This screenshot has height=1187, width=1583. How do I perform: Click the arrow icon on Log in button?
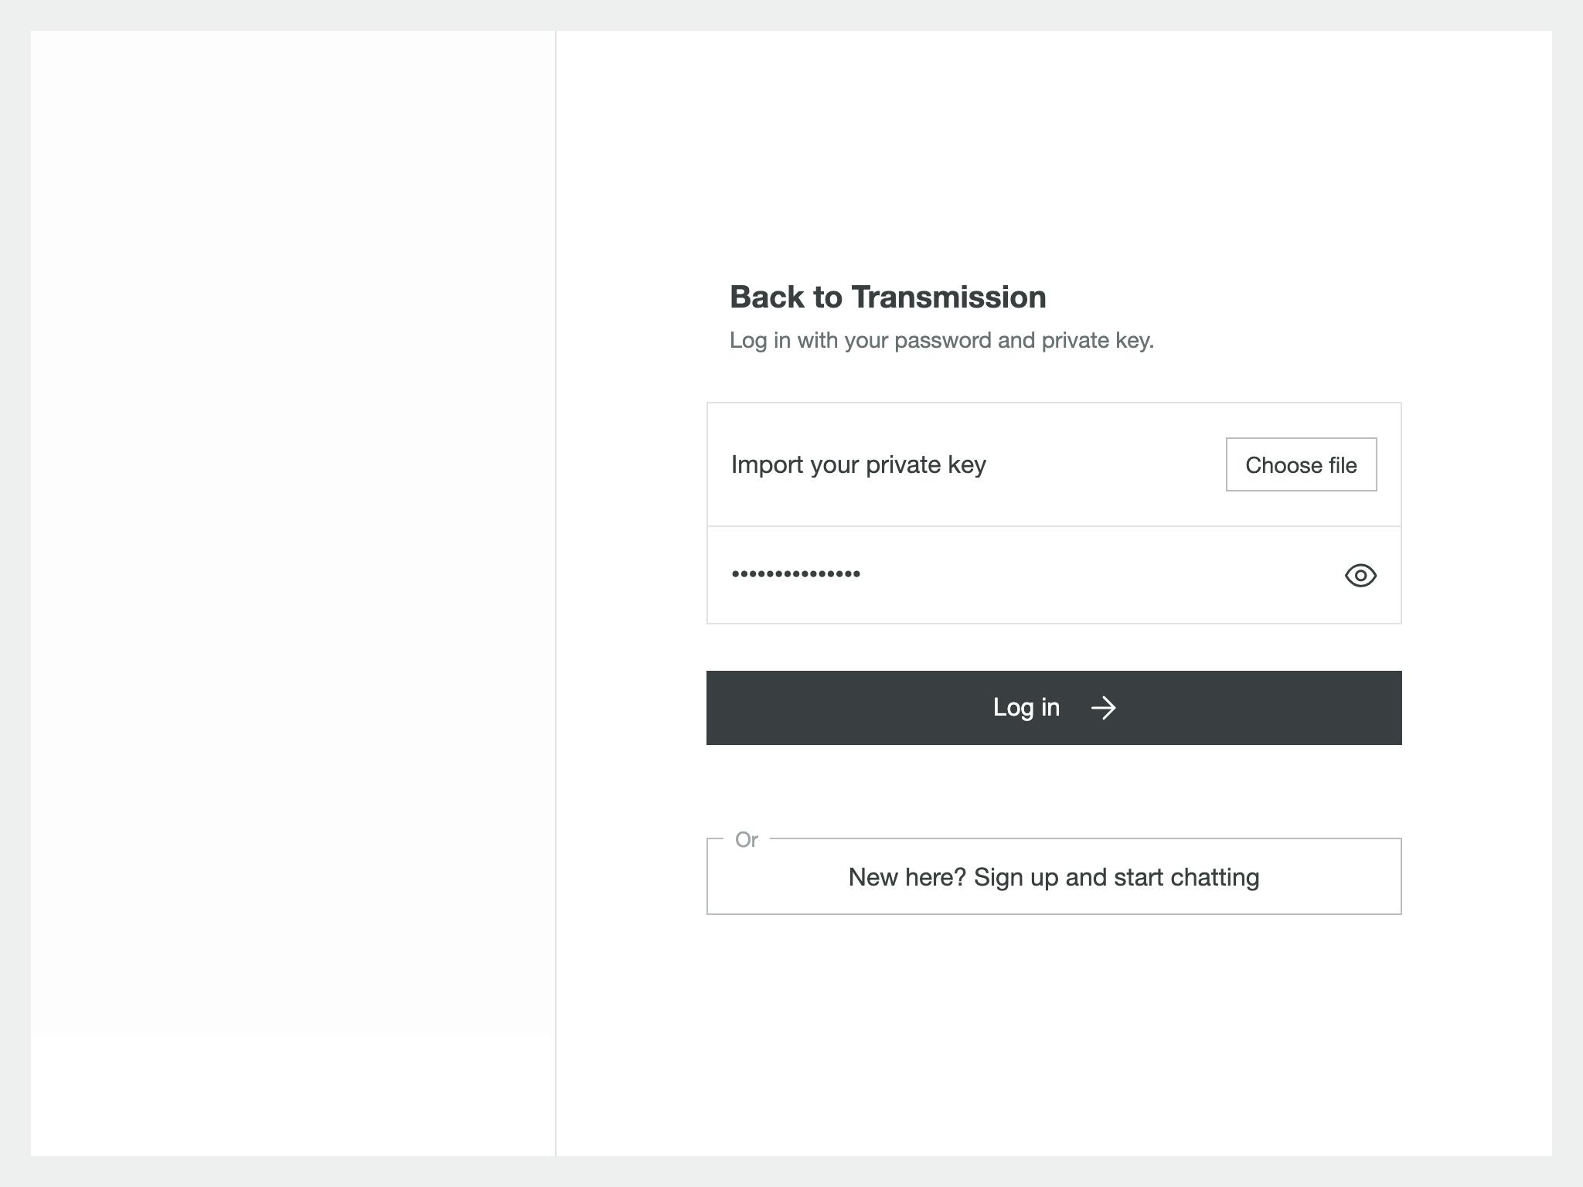pyautogui.click(x=1103, y=706)
